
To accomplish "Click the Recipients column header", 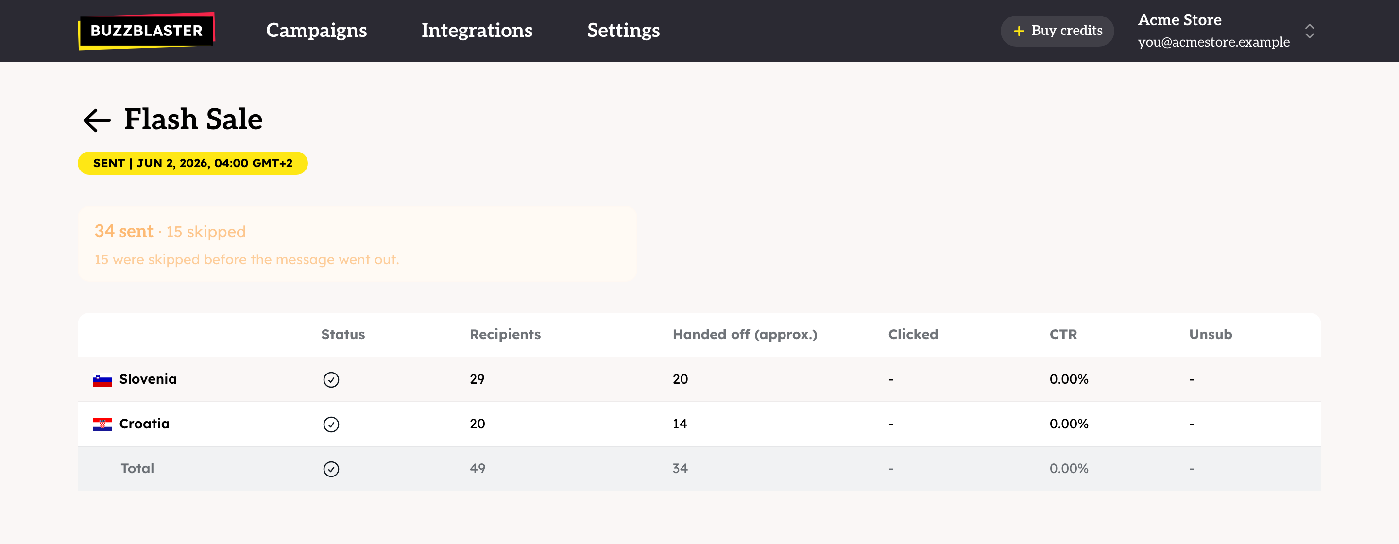I will coord(505,335).
